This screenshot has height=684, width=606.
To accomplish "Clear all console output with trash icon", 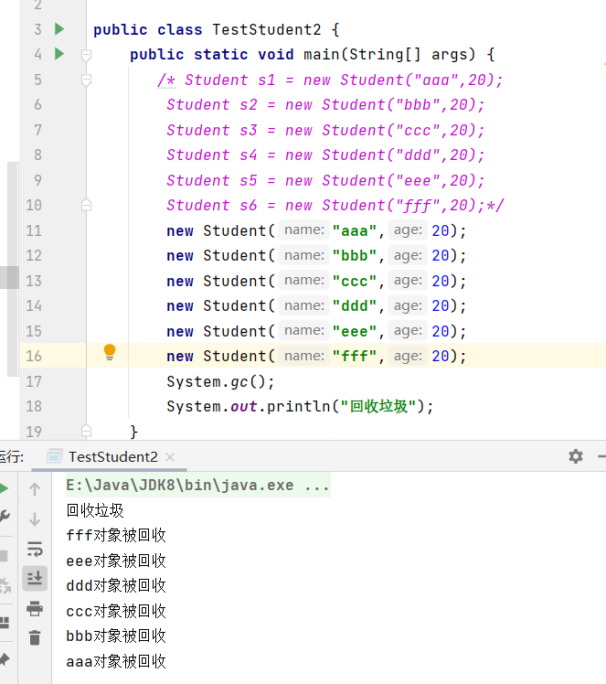I will 35,637.
